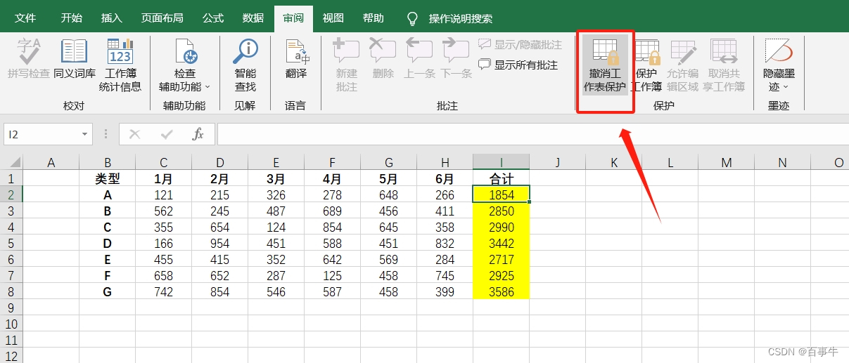
Task: Click the 6月 column heading cell
Action: click(445, 179)
